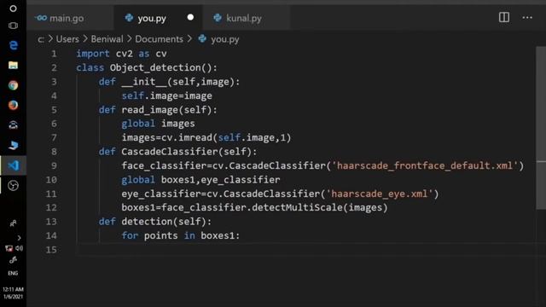Click 'self.image=image' on line 4

167,96
